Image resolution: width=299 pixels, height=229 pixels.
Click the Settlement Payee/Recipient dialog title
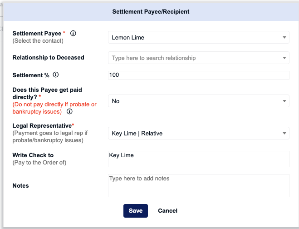click(151, 12)
